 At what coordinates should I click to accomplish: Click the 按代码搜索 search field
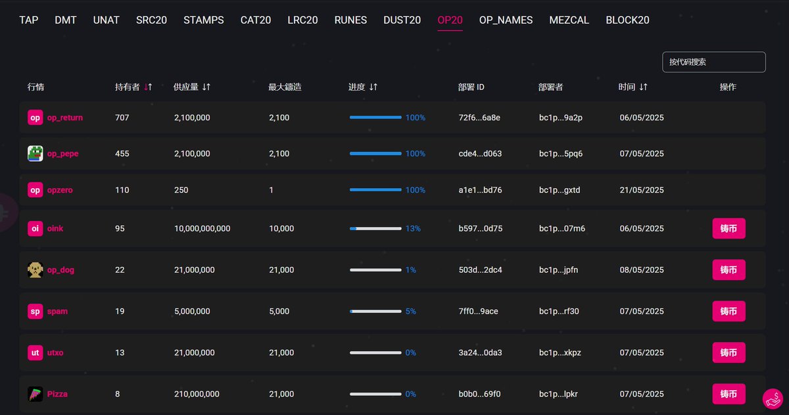pyautogui.click(x=714, y=62)
